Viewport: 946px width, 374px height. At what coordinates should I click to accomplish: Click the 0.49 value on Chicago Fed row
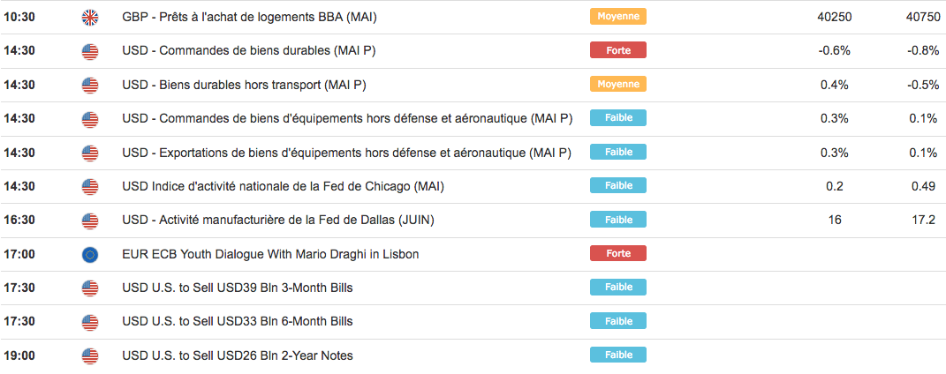pyautogui.click(x=922, y=186)
